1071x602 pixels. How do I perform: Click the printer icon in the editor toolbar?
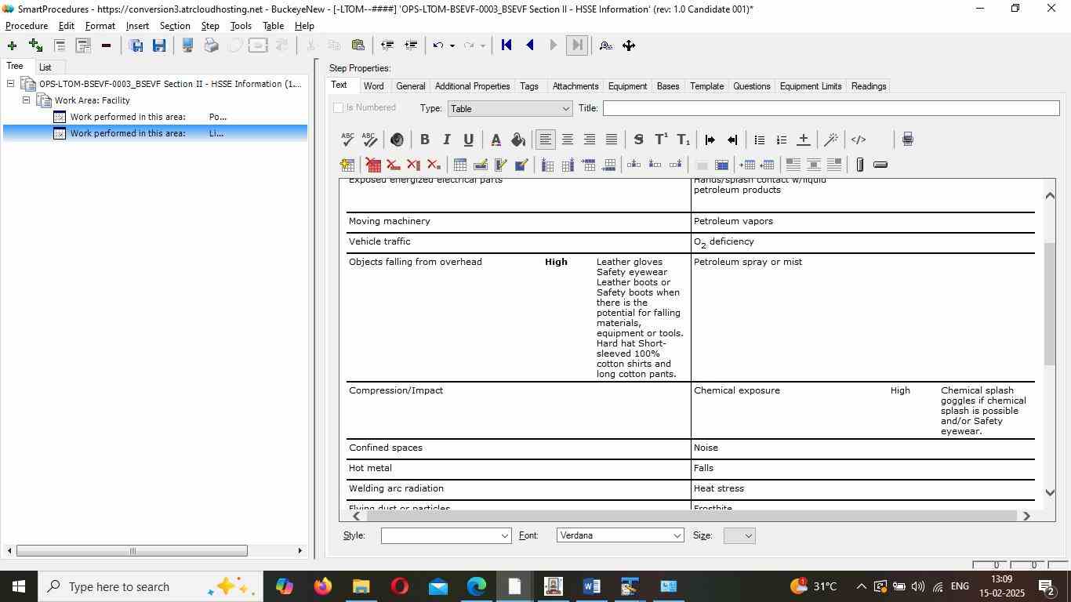[907, 140]
